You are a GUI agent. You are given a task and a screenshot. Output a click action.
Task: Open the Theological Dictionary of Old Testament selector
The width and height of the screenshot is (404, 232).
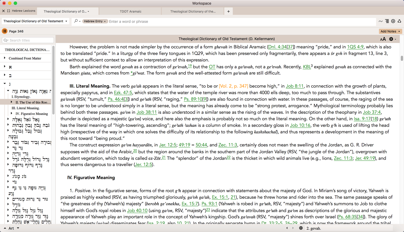[x=35, y=21]
